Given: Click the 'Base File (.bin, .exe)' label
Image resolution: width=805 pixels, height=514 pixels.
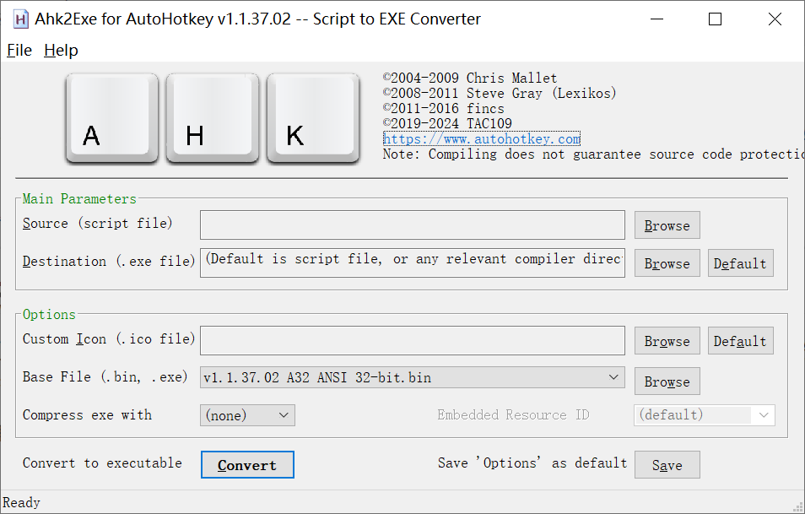Looking at the screenshot, I should tap(105, 377).
